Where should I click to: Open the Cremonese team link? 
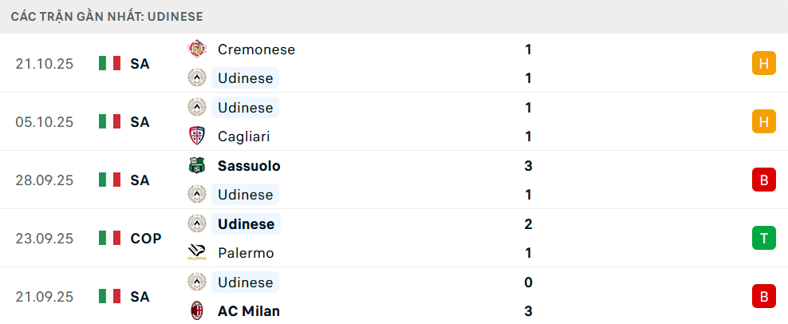point(256,49)
